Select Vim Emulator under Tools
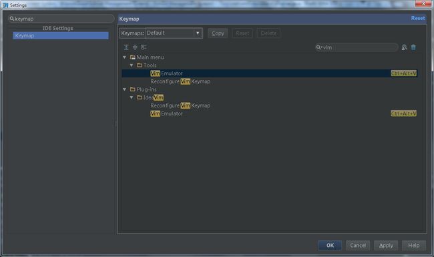The height and width of the screenshot is (257, 434). [269, 73]
